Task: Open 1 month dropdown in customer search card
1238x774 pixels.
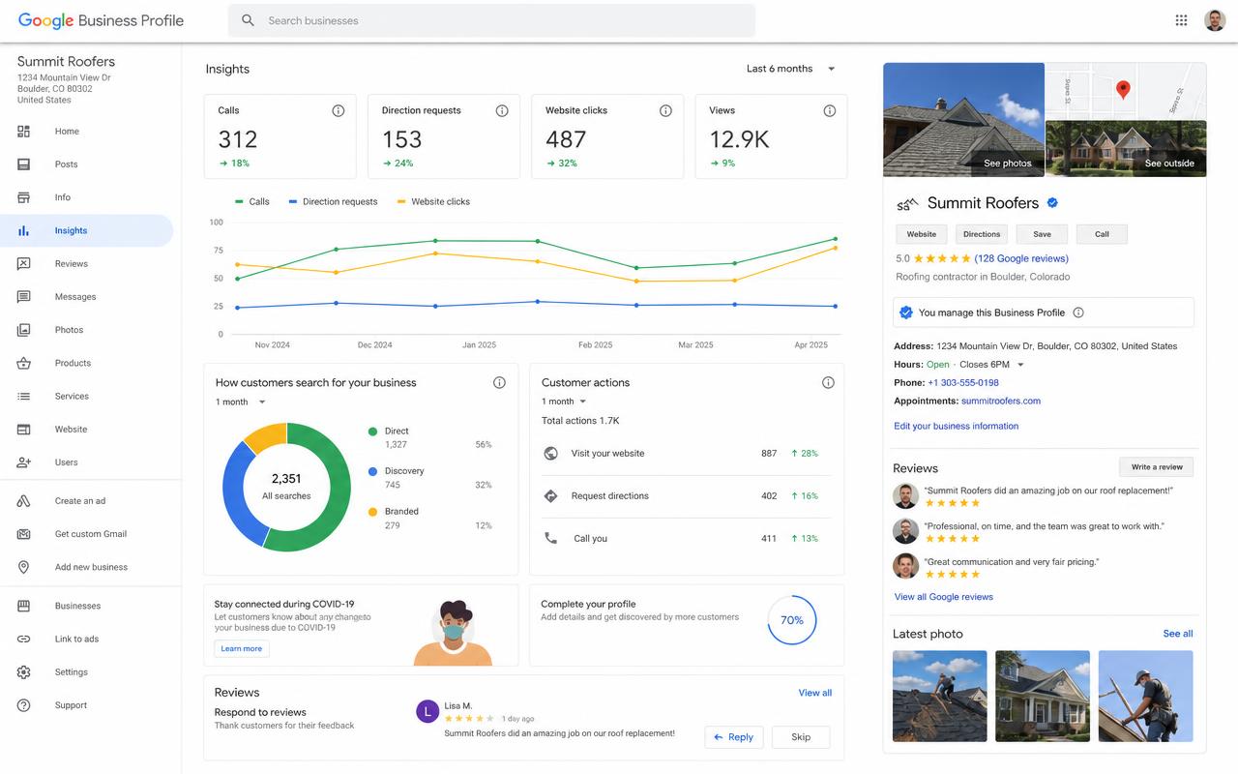Action: pyautogui.click(x=241, y=402)
